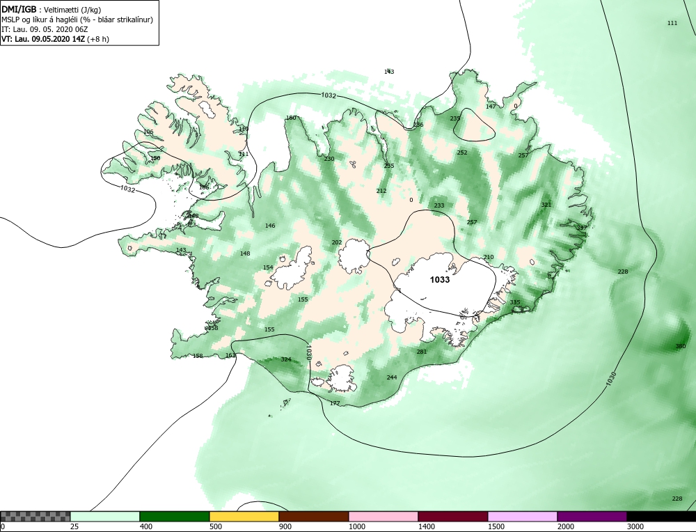Click the 150 value in the Westfjords

click(155, 158)
